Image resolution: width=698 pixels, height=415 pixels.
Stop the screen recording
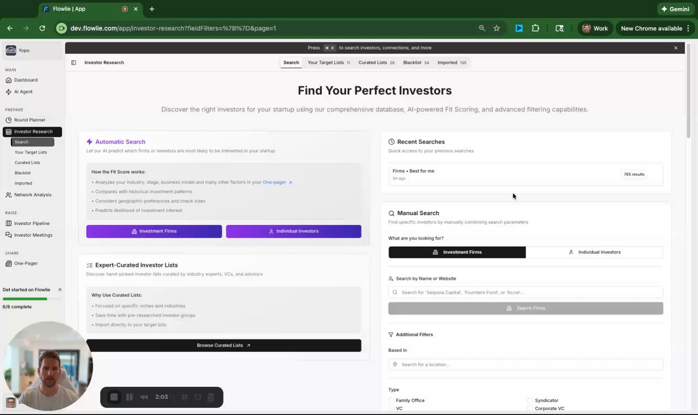tap(114, 397)
